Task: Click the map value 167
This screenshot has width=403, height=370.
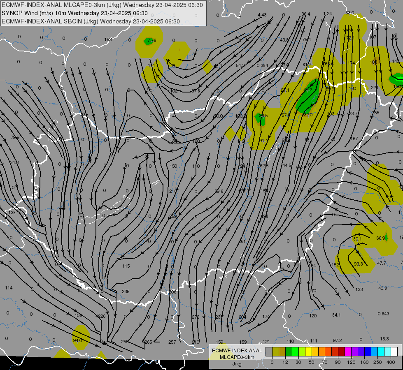Action: (x=354, y=139)
